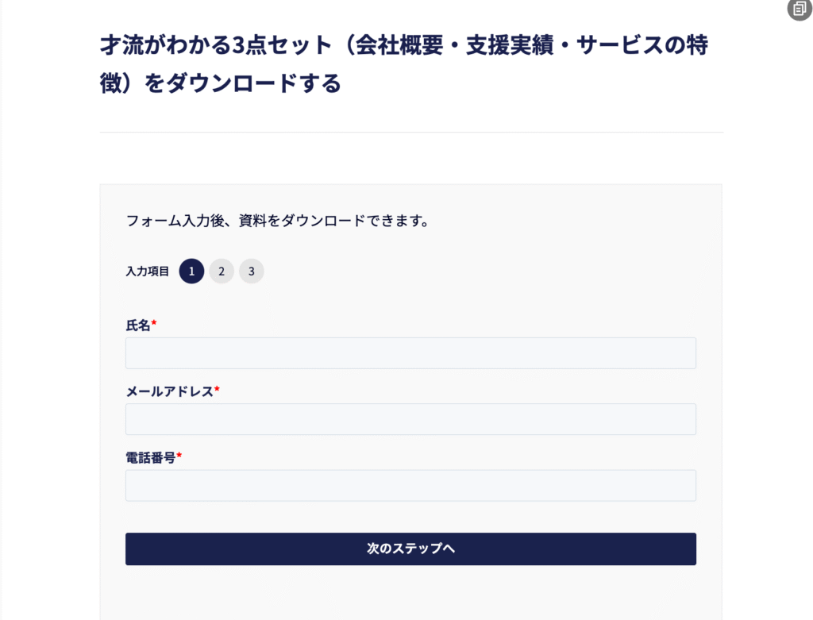Go to step 3 indicator circle

point(251,271)
